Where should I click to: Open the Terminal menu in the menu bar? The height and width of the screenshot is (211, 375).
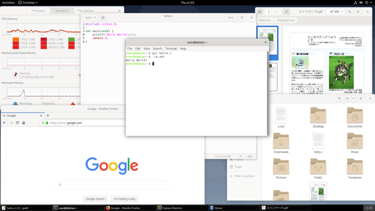click(171, 49)
